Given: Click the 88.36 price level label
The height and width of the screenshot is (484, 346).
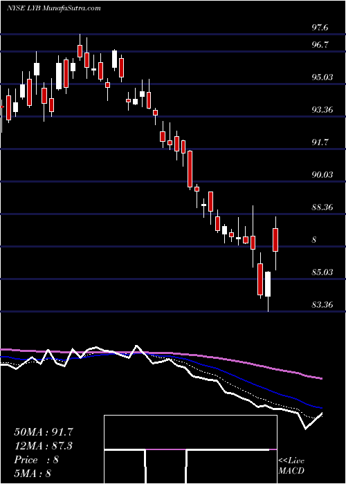Looking at the screenshot, I should 321,207.
